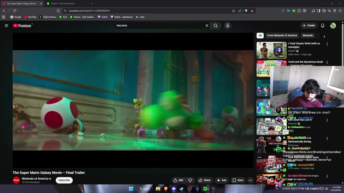The width and height of the screenshot is (344, 193).
Task: Open a new browser tab
Action: (92, 3)
